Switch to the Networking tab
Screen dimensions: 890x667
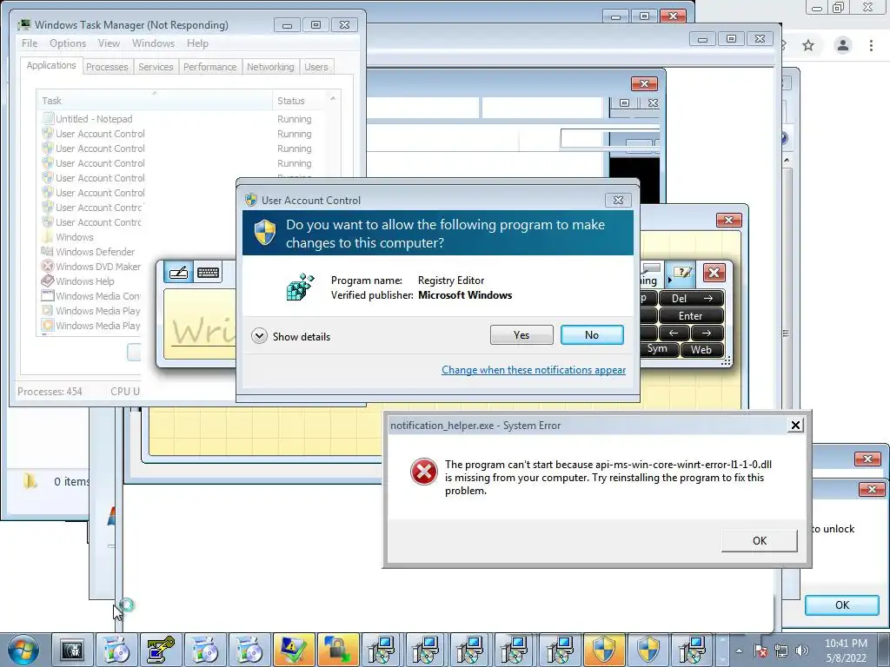tap(270, 67)
